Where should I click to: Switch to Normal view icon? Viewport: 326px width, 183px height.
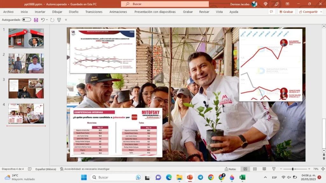click(x=245, y=169)
